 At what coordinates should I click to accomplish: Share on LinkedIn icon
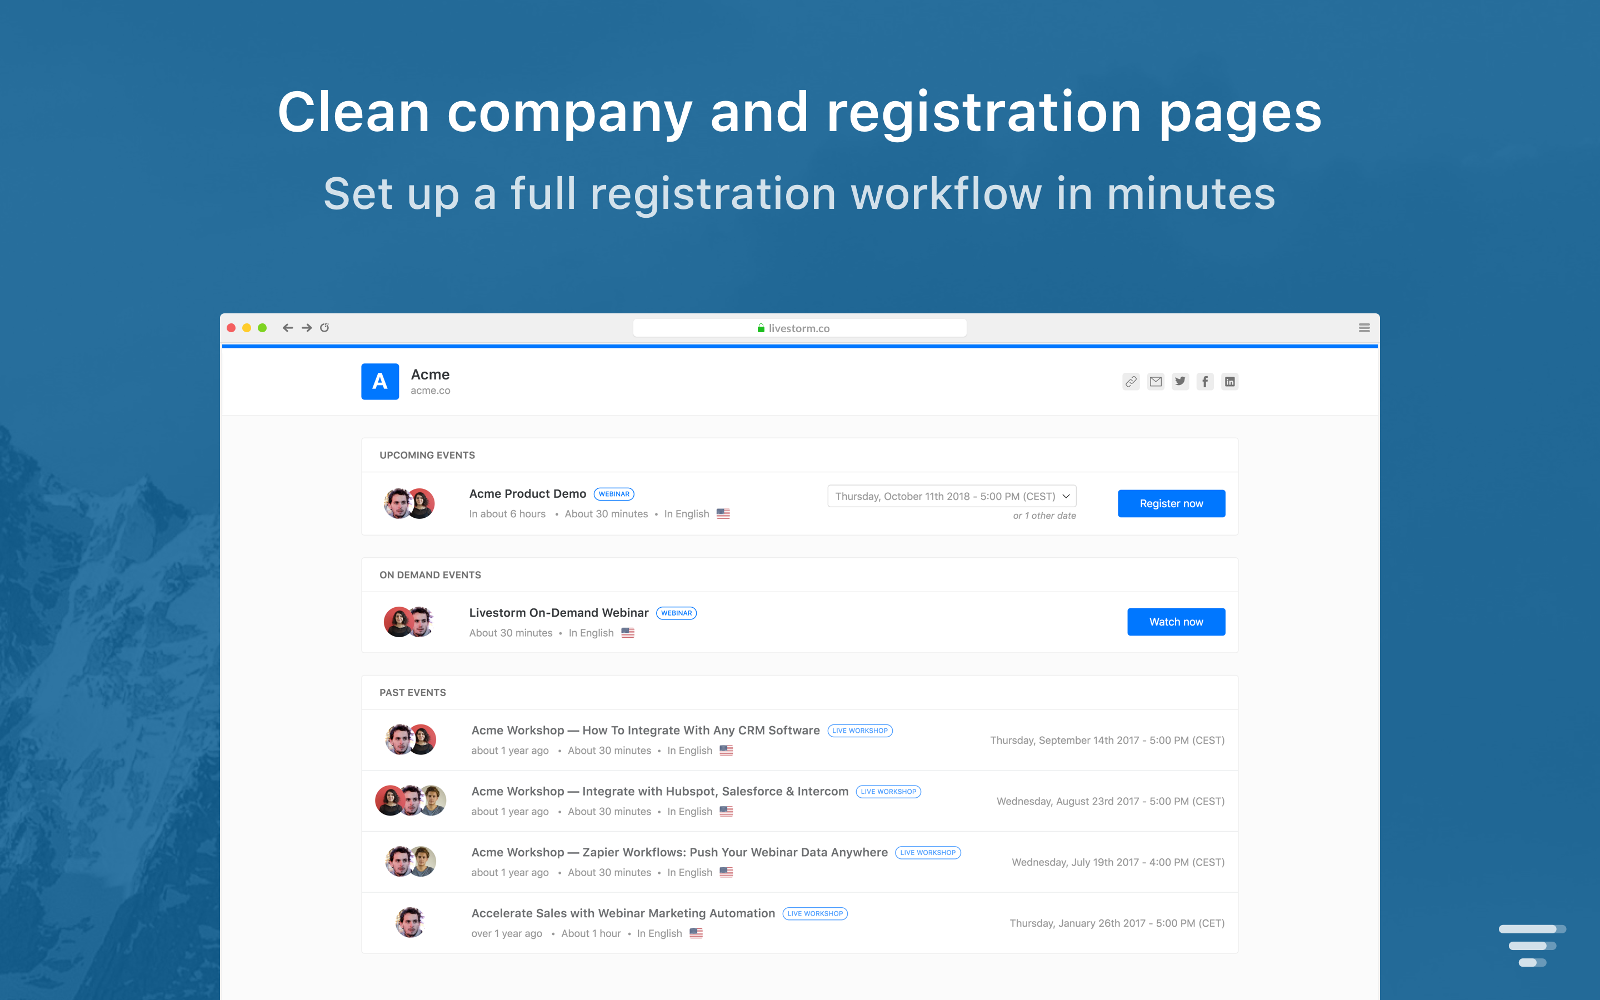pyautogui.click(x=1229, y=382)
